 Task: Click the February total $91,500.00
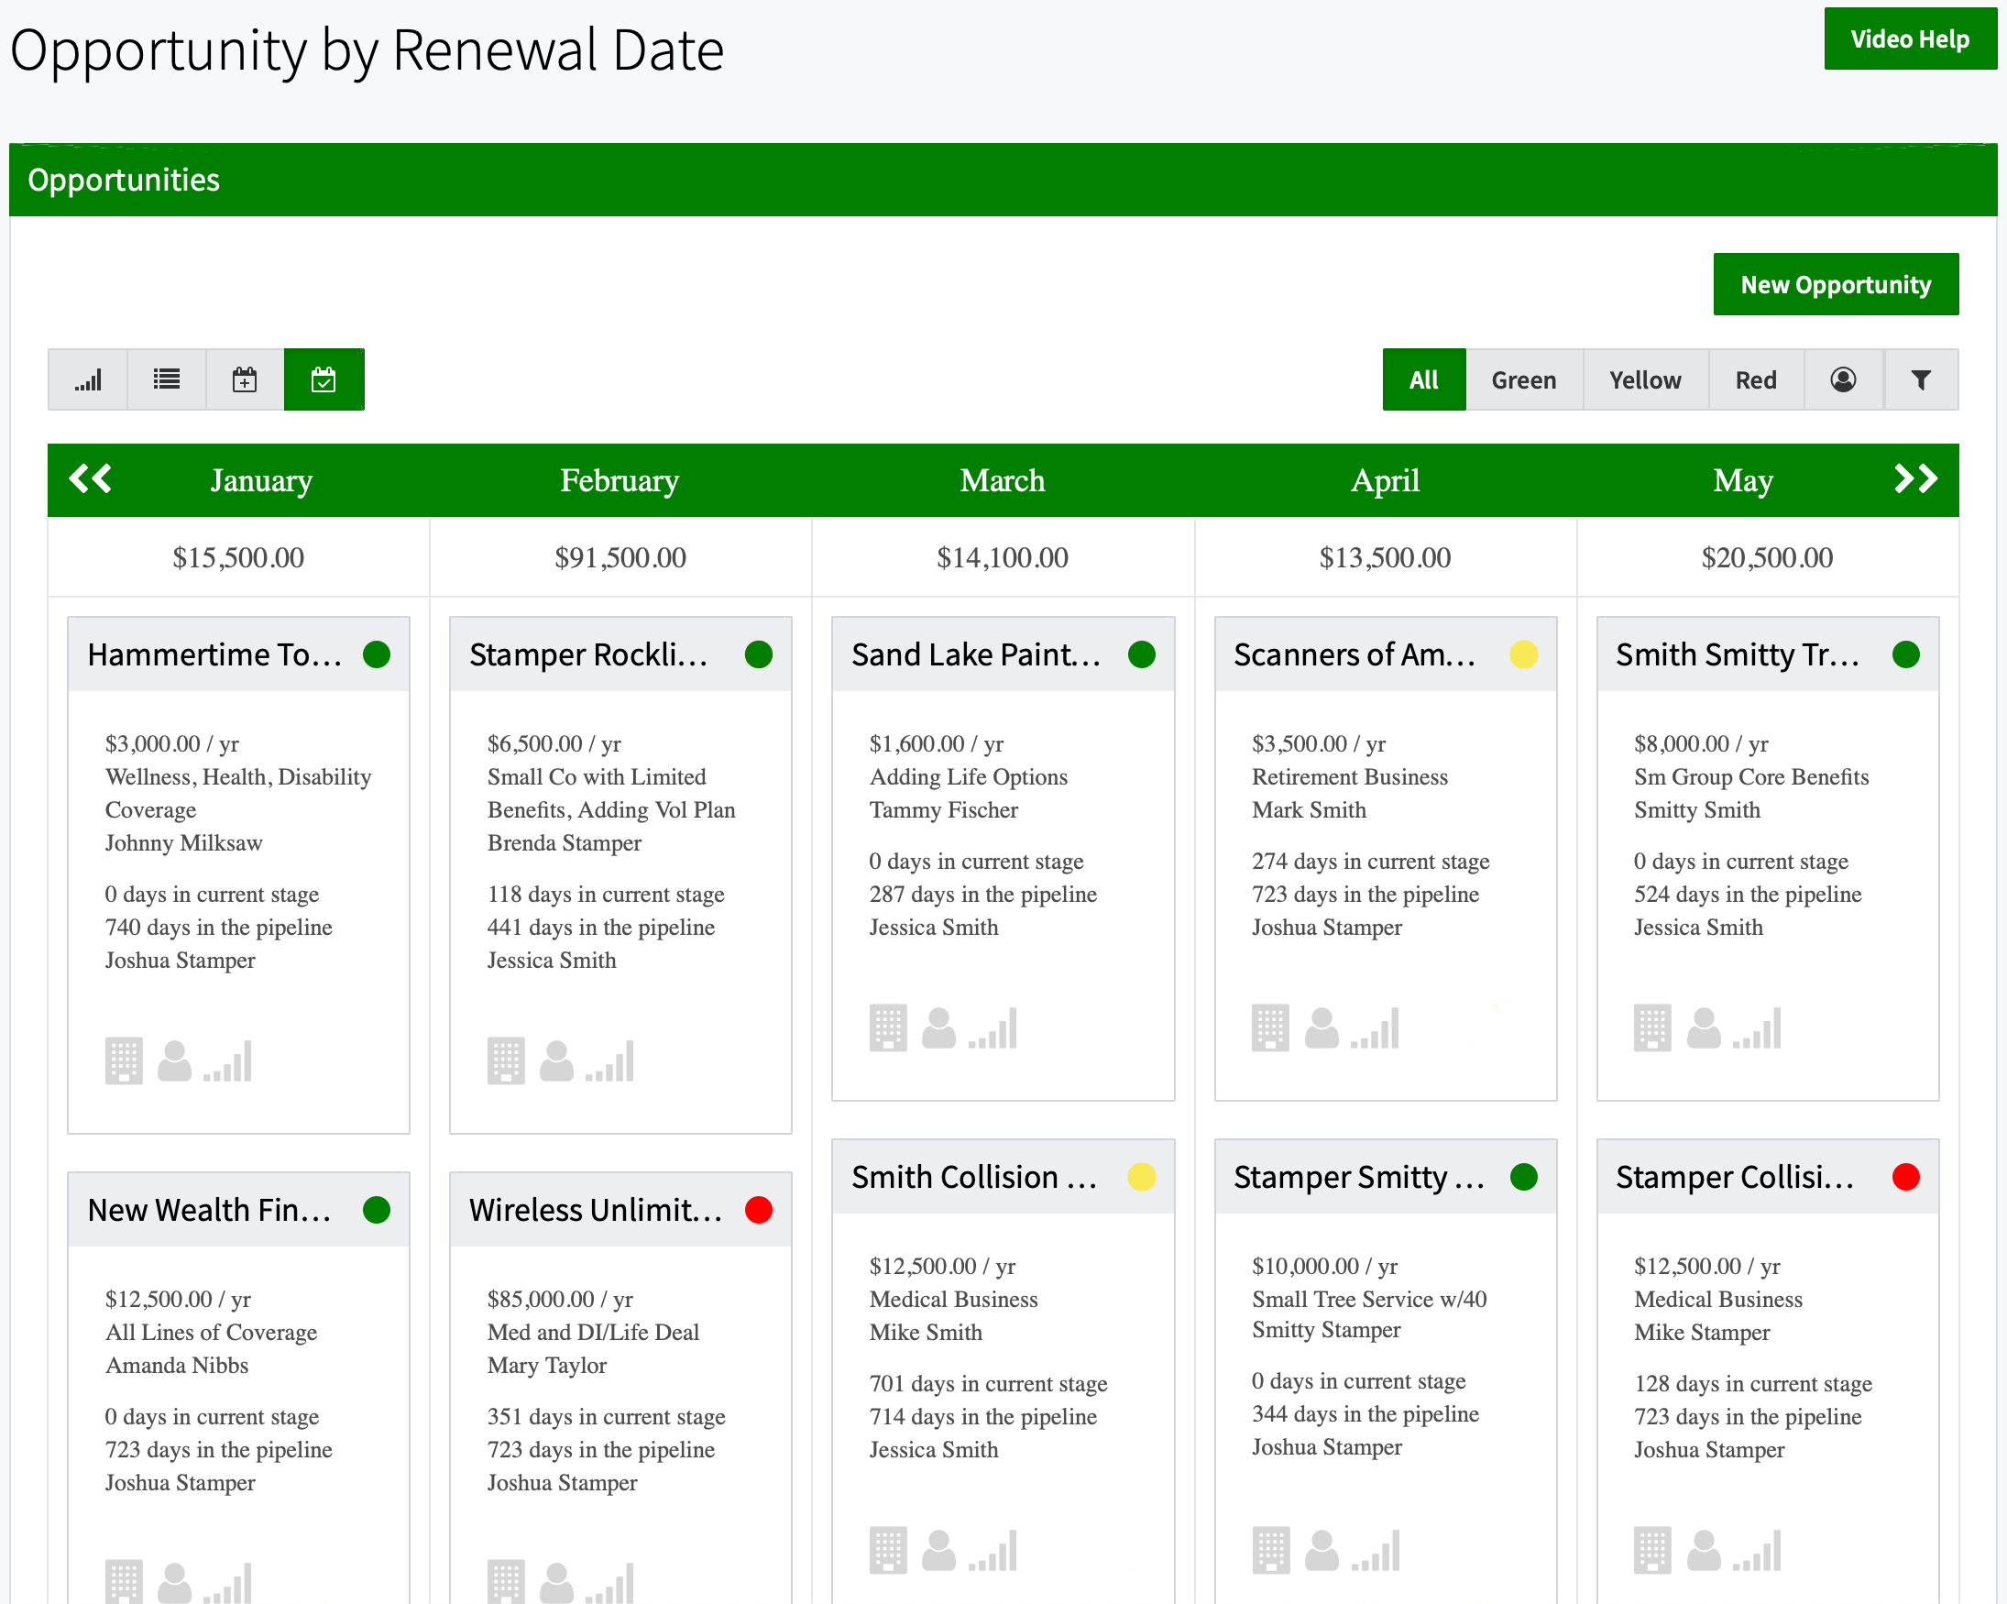(621, 557)
